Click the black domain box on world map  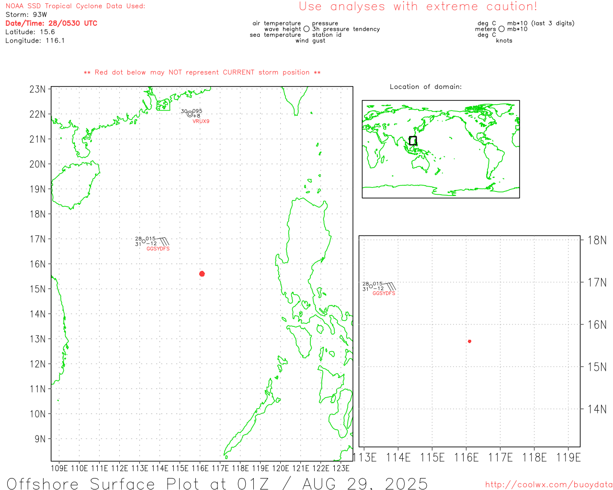(413, 141)
